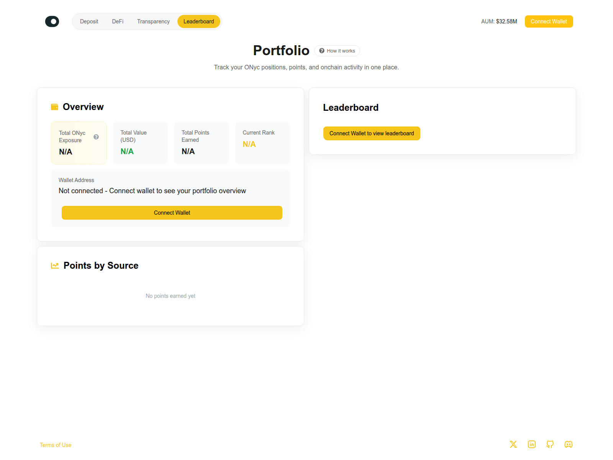Open the LinkedIn social link
Screen dimensions: 613x460
coord(532,444)
